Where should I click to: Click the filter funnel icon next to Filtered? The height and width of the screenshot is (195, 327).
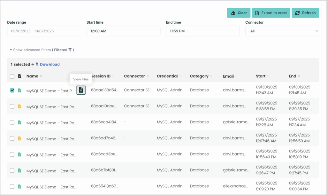point(70,50)
